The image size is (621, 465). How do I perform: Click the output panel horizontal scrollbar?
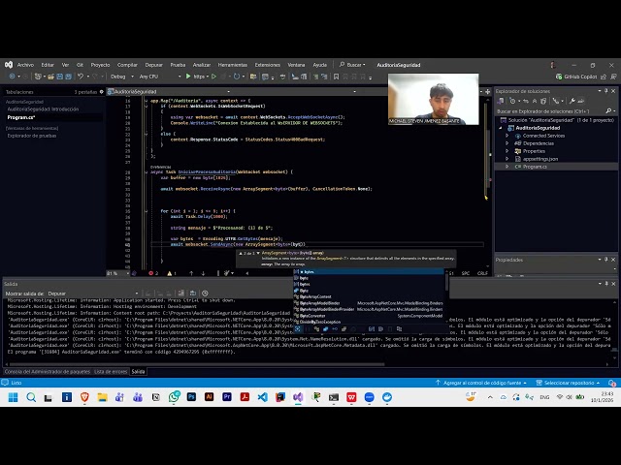coord(197,364)
